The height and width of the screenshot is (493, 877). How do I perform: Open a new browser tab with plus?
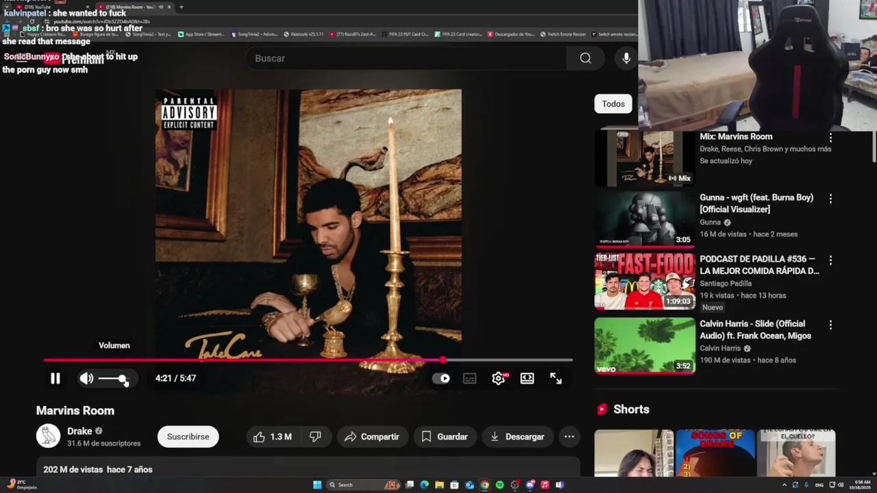(181, 7)
